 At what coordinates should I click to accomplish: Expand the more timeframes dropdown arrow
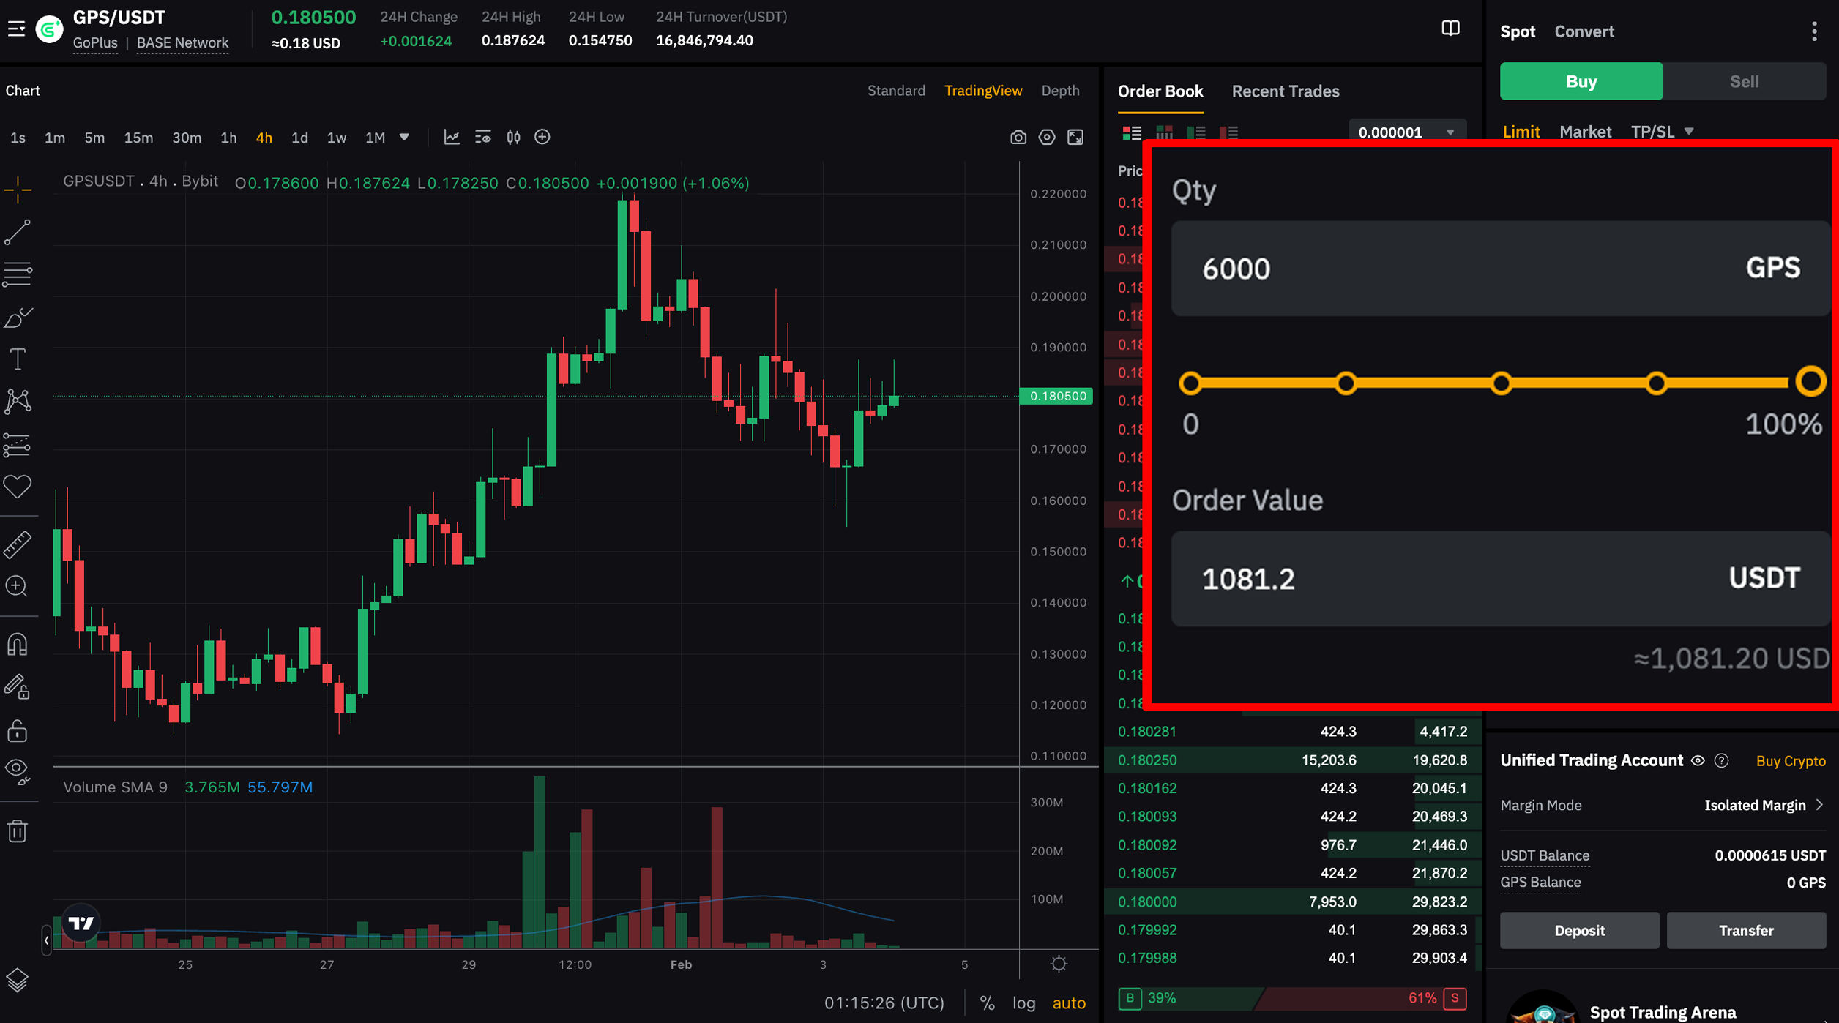pos(404,138)
